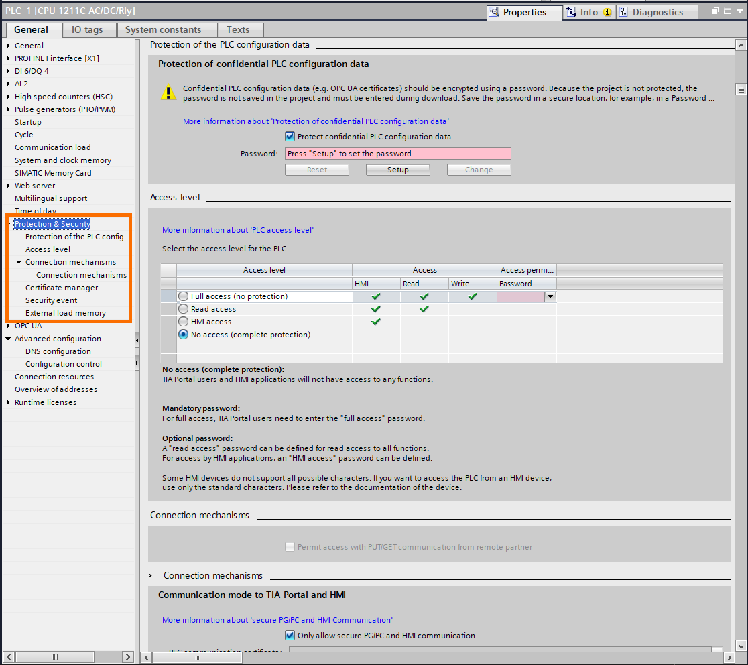
Task: Collapse the lower Connection mechanisms section arrow
Action: point(151,576)
